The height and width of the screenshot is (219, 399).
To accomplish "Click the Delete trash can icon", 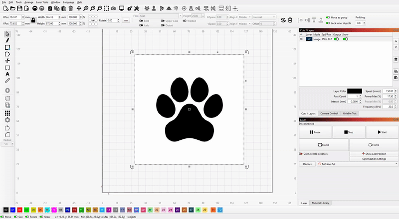I will [x=70, y=9].
